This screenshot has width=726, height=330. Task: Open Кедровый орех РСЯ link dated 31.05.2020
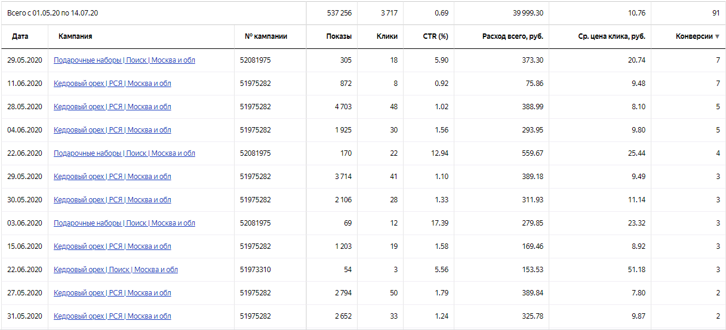point(112,316)
